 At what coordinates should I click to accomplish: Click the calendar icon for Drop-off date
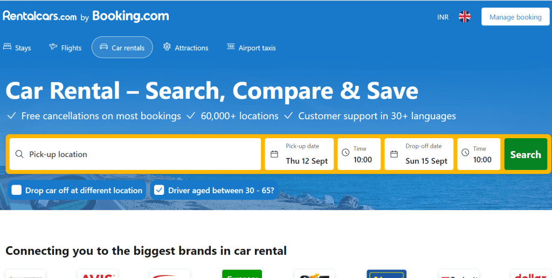tap(394, 154)
